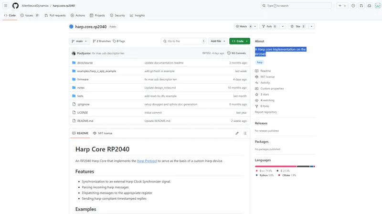The image size is (382, 214).
Task: Open 'add reset-to-dfu example' commit message
Action: click(160, 96)
